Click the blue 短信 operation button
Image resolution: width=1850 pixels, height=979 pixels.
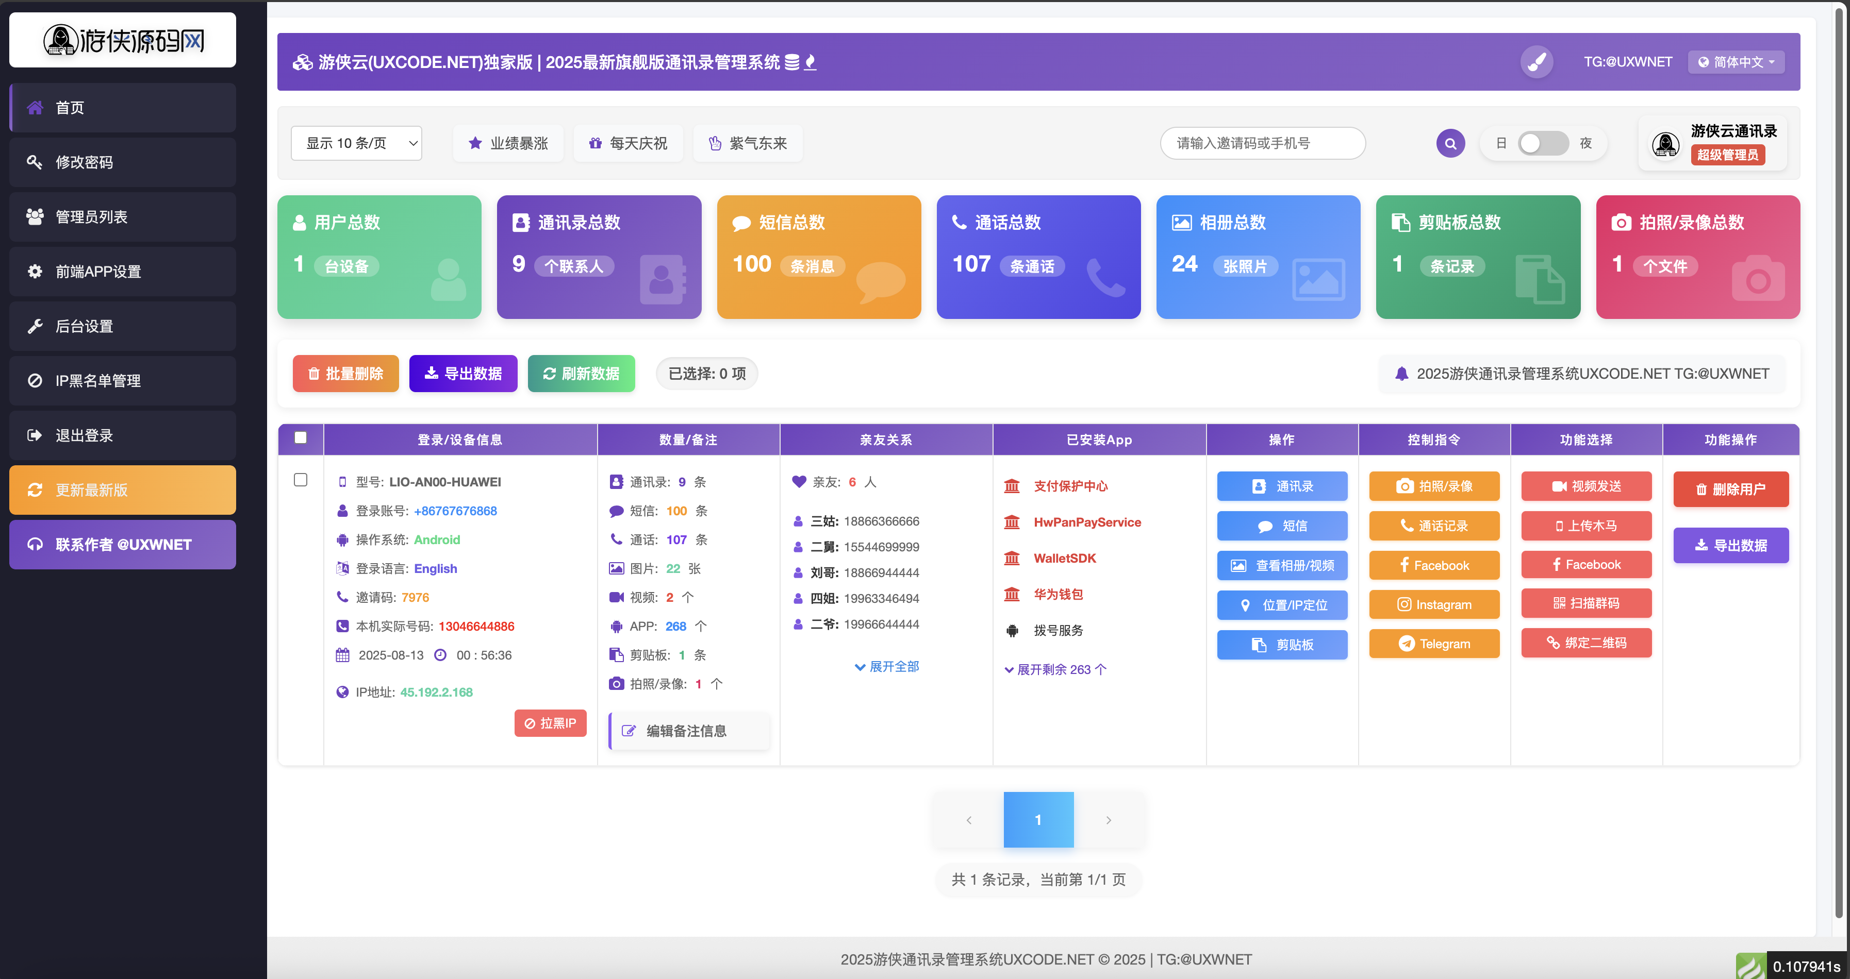tap(1282, 526)
